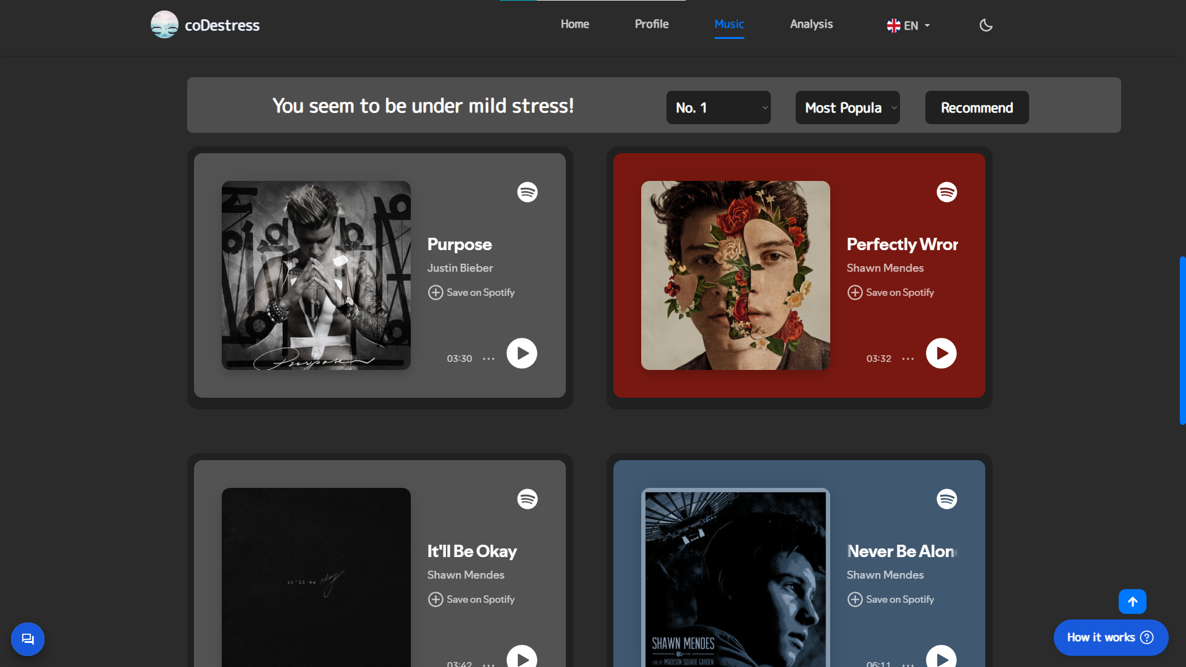Click the How it works button

[1110, 637]
